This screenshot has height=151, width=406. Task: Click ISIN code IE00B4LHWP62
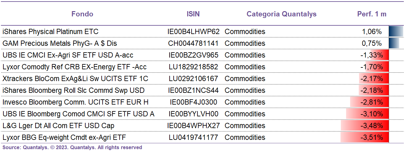pos(193,32)
